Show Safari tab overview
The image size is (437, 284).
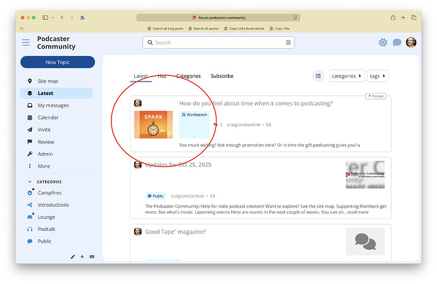point(414,18)
